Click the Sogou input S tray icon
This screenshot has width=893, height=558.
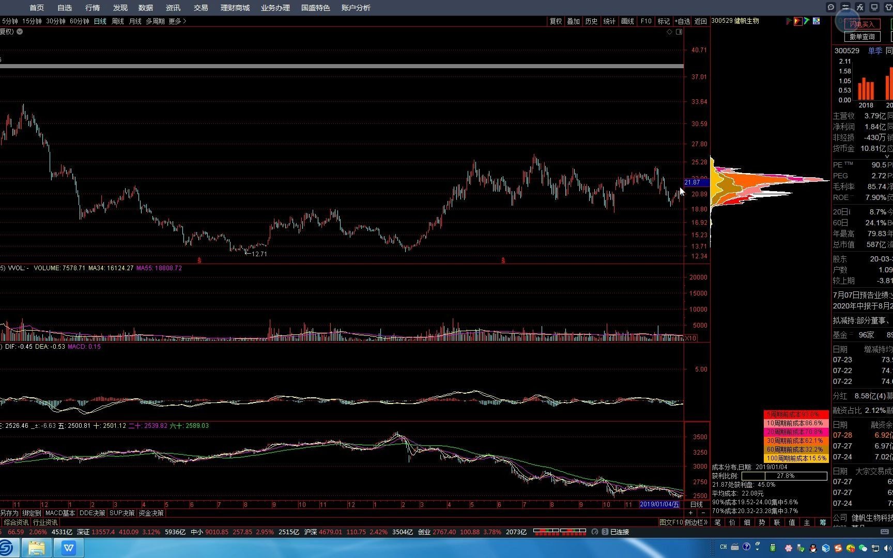[x=838, y=548]
